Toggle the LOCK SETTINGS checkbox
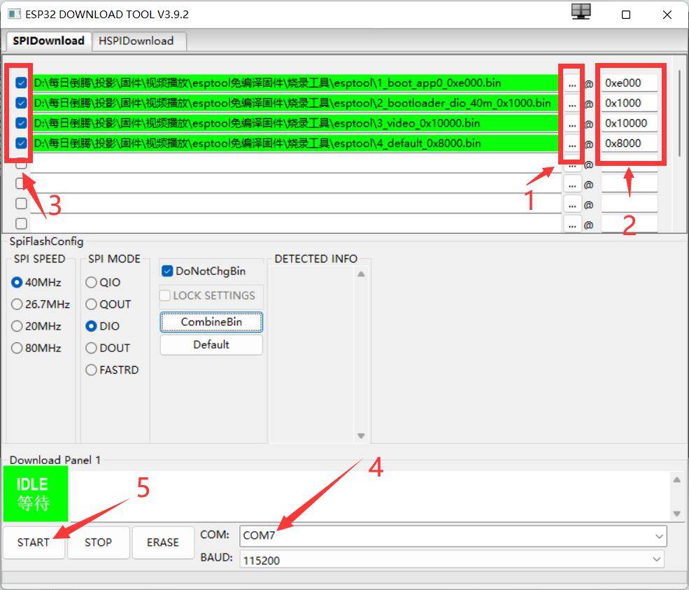The width and height of the screenshot is (689, 590). (208, 295)
